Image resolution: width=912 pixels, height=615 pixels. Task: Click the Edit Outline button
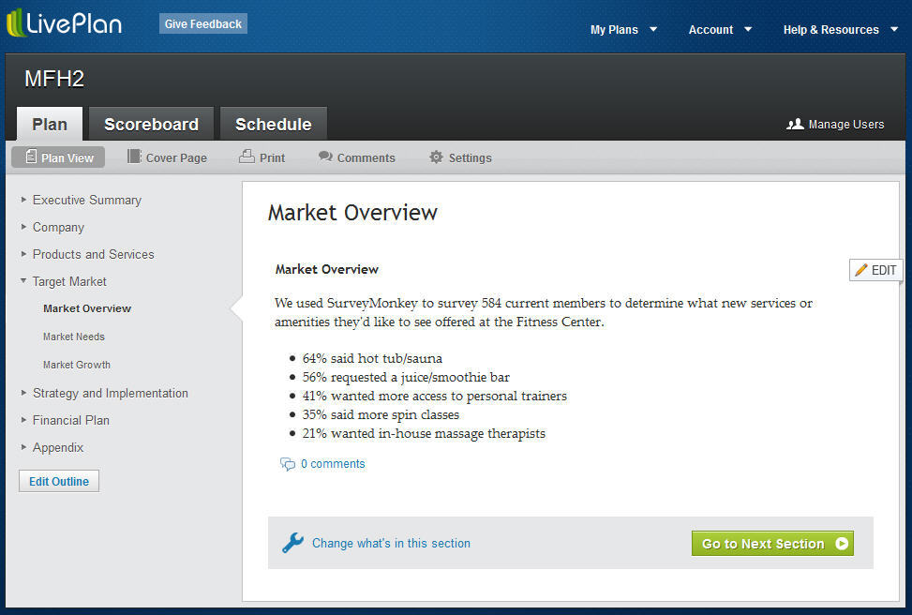click(58, 480)
